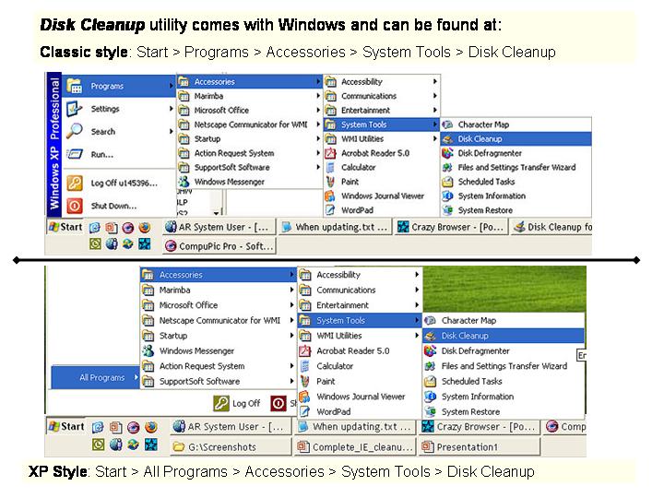Open G:\Screenshots taskbar button

point(231,446)
